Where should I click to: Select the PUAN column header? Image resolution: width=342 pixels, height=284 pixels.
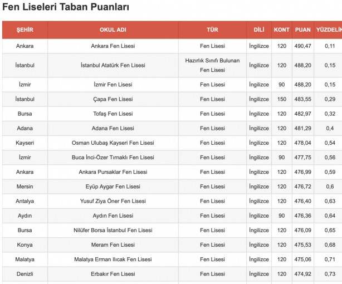click(x=303, y=30)
